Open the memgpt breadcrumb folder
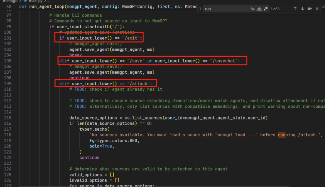The image size is (325, 187). 9,1
